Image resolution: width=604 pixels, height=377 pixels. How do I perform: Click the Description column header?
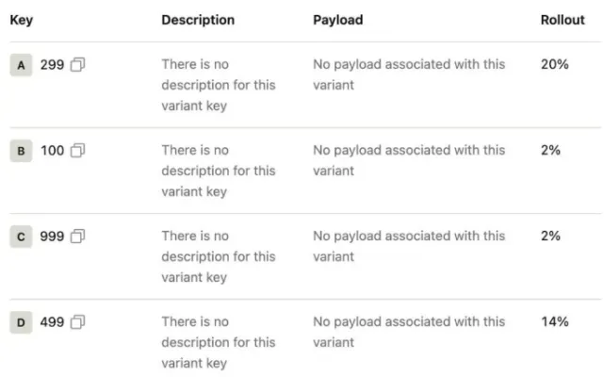click(198, 20)
